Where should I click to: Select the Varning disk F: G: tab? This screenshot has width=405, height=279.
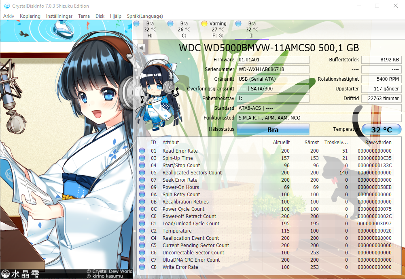pos(218,29)
